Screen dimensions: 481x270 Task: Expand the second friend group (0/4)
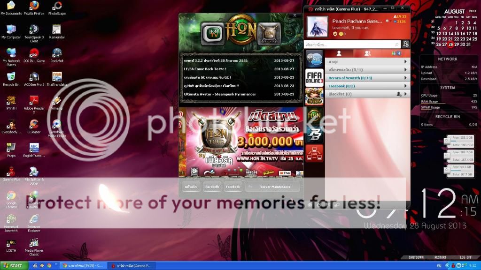(367, 70)
